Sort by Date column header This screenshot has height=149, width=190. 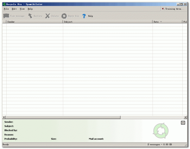pos(167,22)
